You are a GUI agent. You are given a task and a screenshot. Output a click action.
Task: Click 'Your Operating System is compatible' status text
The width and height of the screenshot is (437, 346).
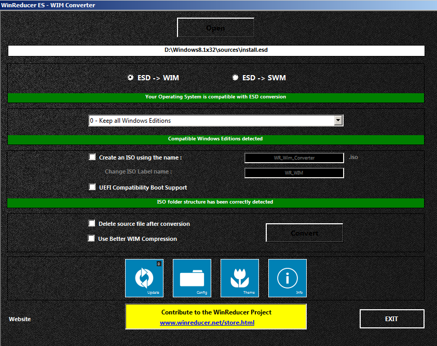[x=215, y=97]
